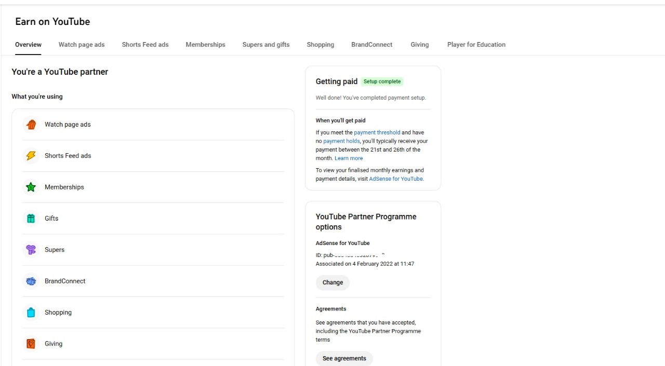This screenshot has height=366, width=665.
Task: Click the See agreements button
Action: pyautogui.click(x=344, y=358)
